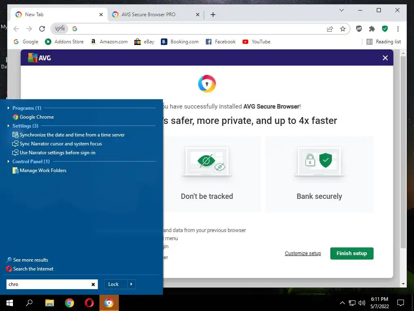Open the YouTube bookmark
This screenshot has height=311, width=414.
pyautogui.click(x=256, y=42)
